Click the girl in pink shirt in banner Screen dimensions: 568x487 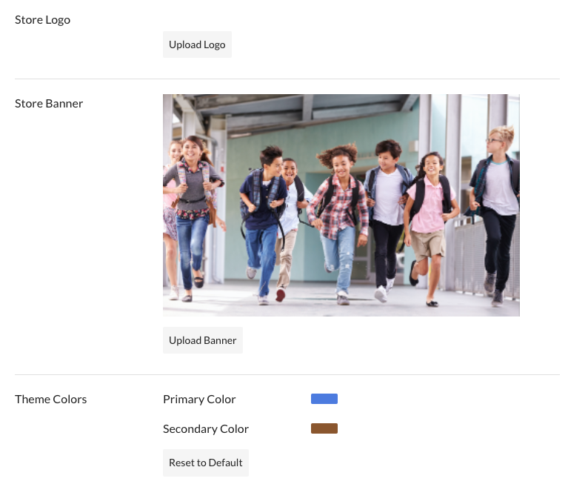(430, 215)
